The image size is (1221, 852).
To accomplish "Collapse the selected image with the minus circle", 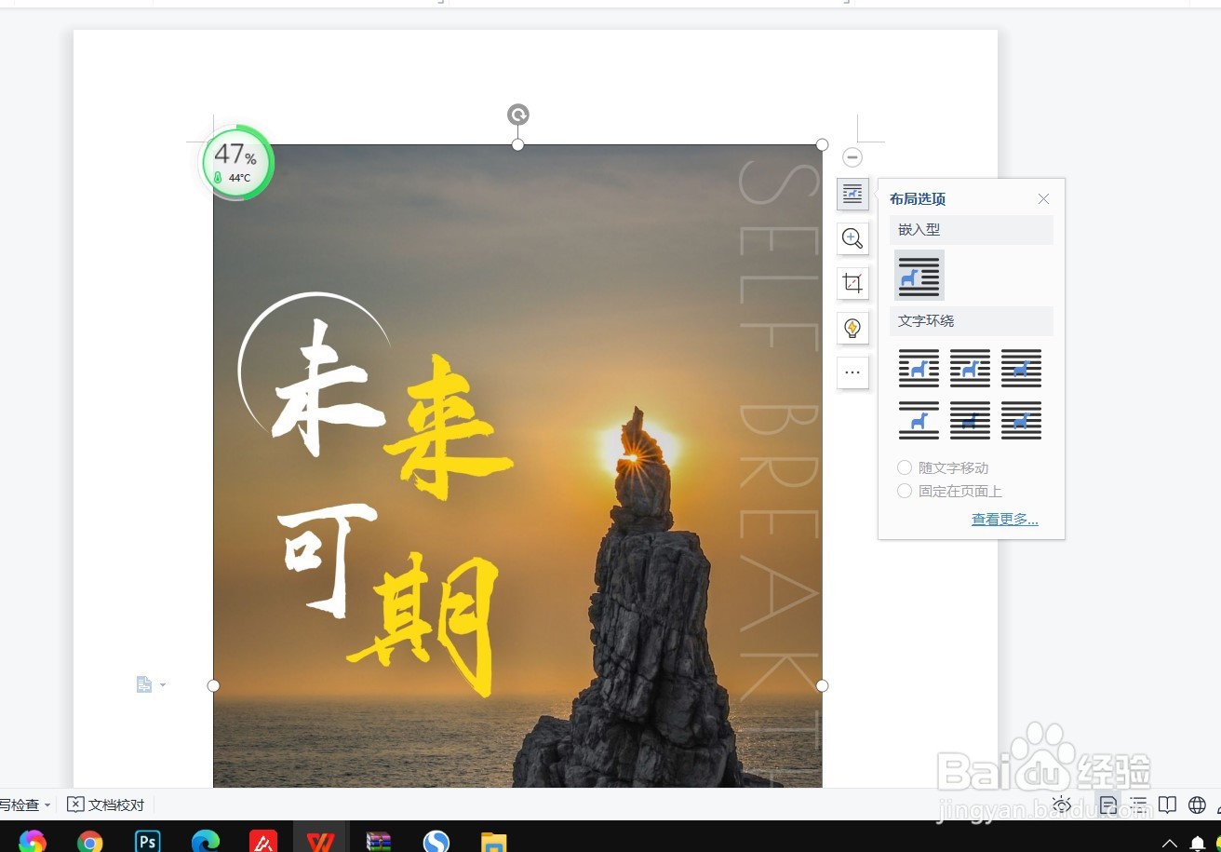I will pos(852,157).
